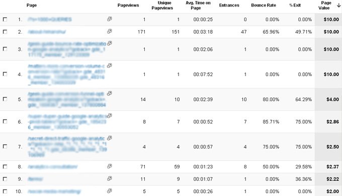Image resolution: width=342 pixels, height=196 pixels.
Task: Sort by the Pageviews column header
Action: point(128,5)
